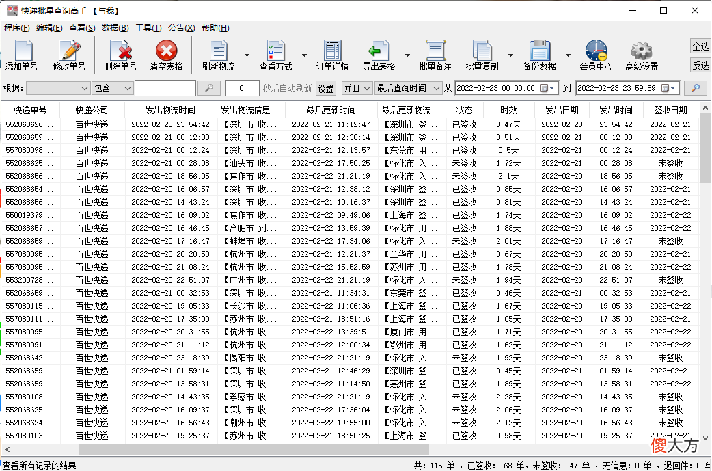Sort by 时效 column header
The width and height of the screenshot is (712, 471).
(x=508, y=110)
